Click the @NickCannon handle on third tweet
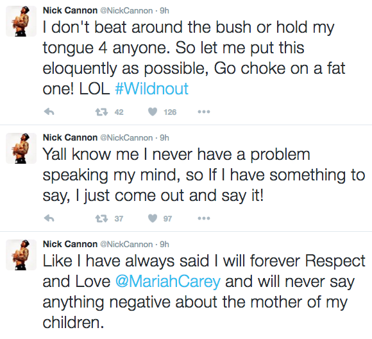 click(x=126, y=244)
